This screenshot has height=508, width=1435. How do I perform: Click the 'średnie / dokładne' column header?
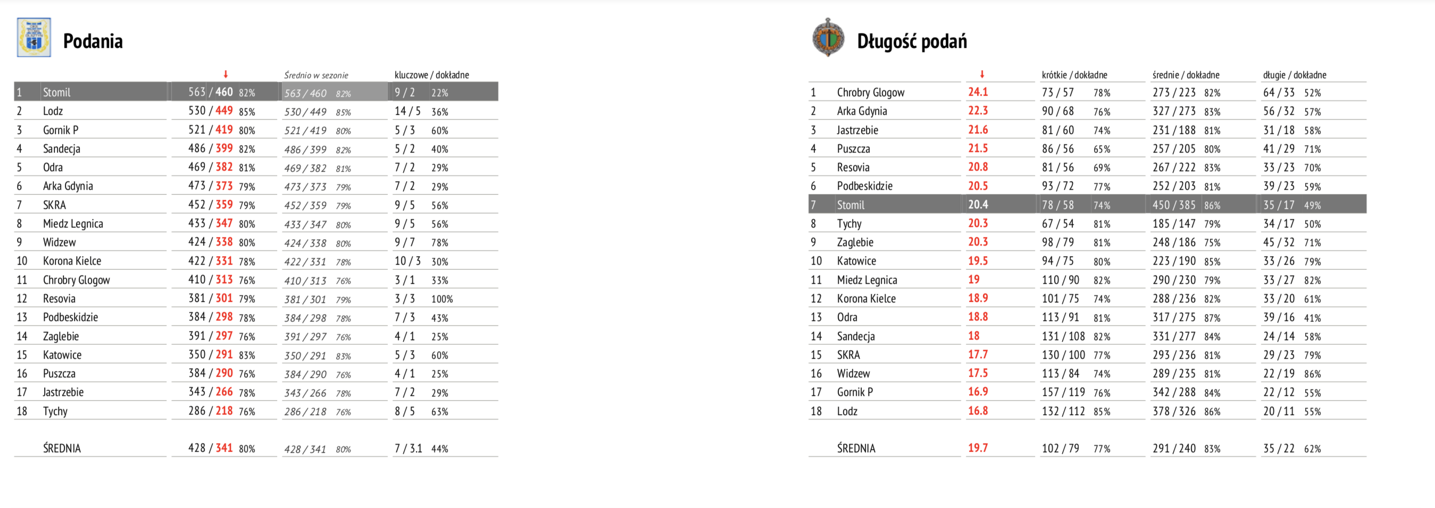coord(1186,74)
